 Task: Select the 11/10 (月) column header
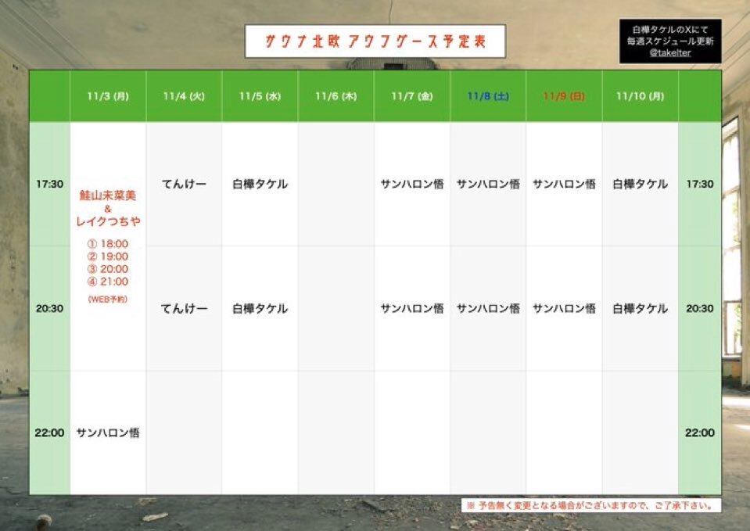coord(640,96)
